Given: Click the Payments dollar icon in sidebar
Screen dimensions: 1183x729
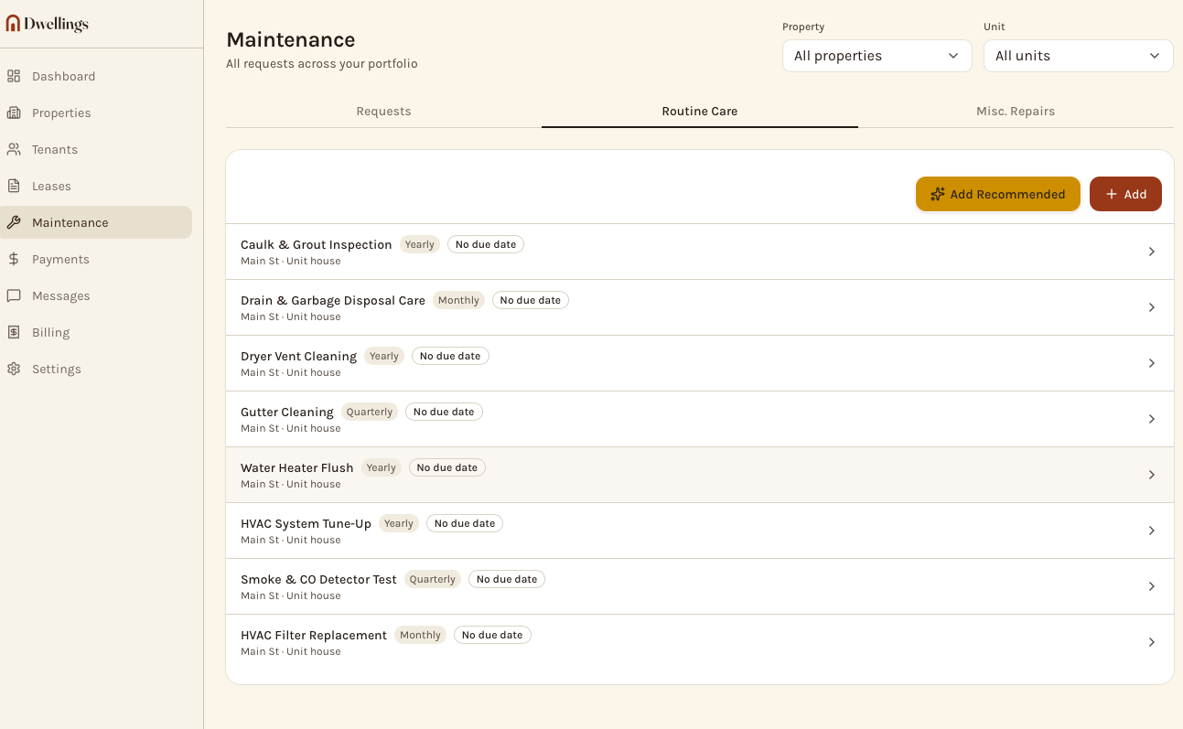Looking at the screenshot, I should (x=14, y=259).
